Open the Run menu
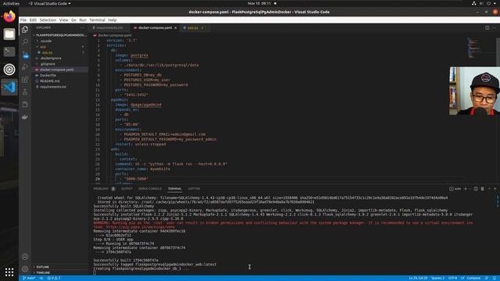This screenshot has height=281, width=500. pos(83,20)
